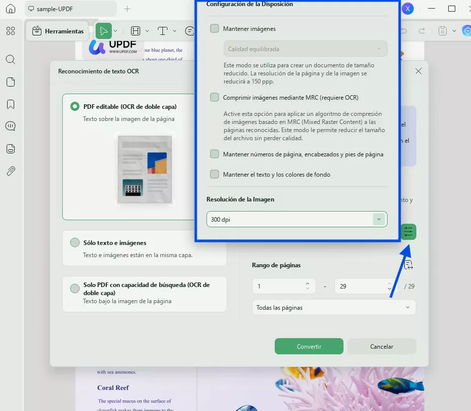Click the save disk icon

click(443, 31)
